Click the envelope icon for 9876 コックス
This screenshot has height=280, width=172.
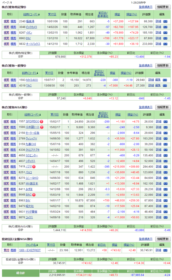(165, 217)
